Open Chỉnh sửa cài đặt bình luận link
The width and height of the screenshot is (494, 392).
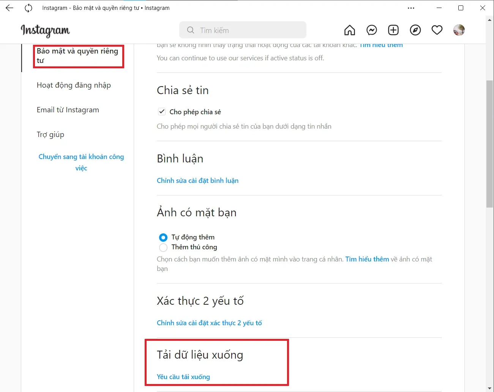[x=197, y=181]
